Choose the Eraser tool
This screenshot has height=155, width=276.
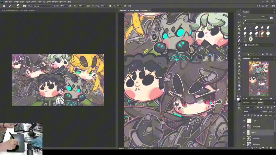[x=239, y=55]
